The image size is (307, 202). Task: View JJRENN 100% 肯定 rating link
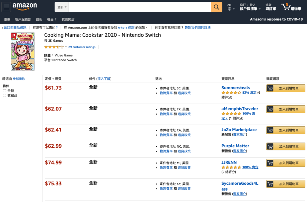pos(250,167)
